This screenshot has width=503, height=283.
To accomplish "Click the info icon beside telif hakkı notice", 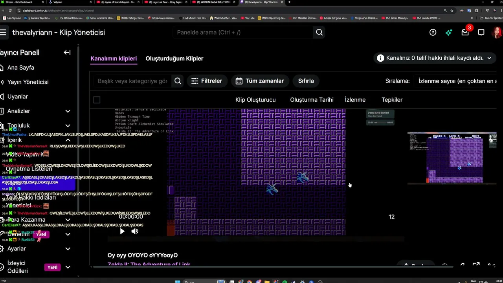I will (380, 58).
